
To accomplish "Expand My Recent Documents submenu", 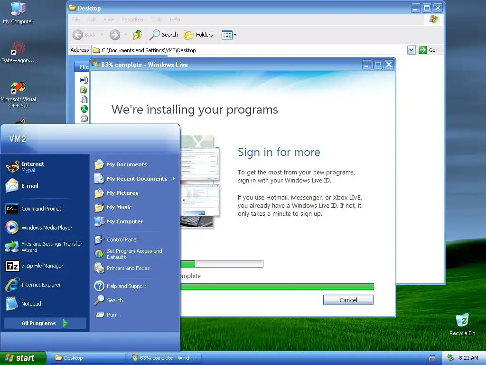I will pos(135,179).
